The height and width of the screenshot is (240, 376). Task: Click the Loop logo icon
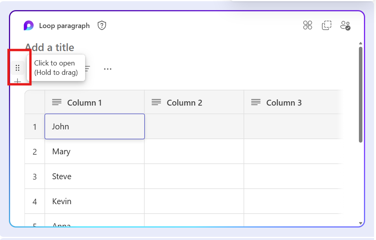click(28, 25)
